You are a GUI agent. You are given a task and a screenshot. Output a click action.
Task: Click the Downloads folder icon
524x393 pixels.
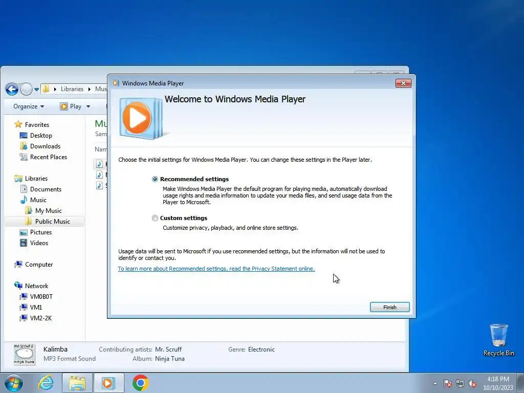click(x=24, y=146)
